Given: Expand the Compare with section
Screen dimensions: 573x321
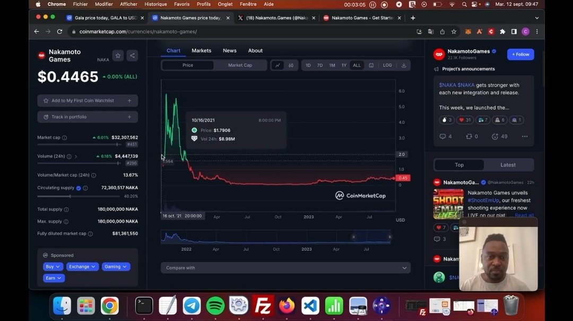Looking at the screenshot, I should click(285, 267).
